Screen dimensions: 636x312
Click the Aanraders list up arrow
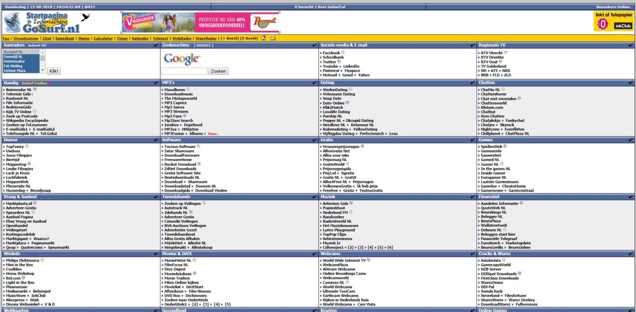coord(43,52)
